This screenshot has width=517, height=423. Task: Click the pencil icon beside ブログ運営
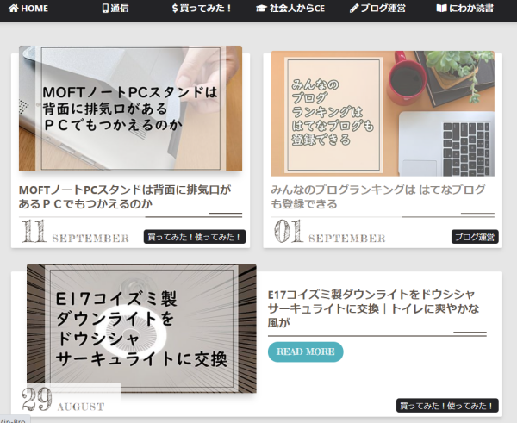point(354,9)
